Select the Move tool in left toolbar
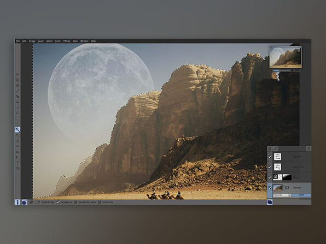This screenshot has width=326, height=244. [18, 74]
